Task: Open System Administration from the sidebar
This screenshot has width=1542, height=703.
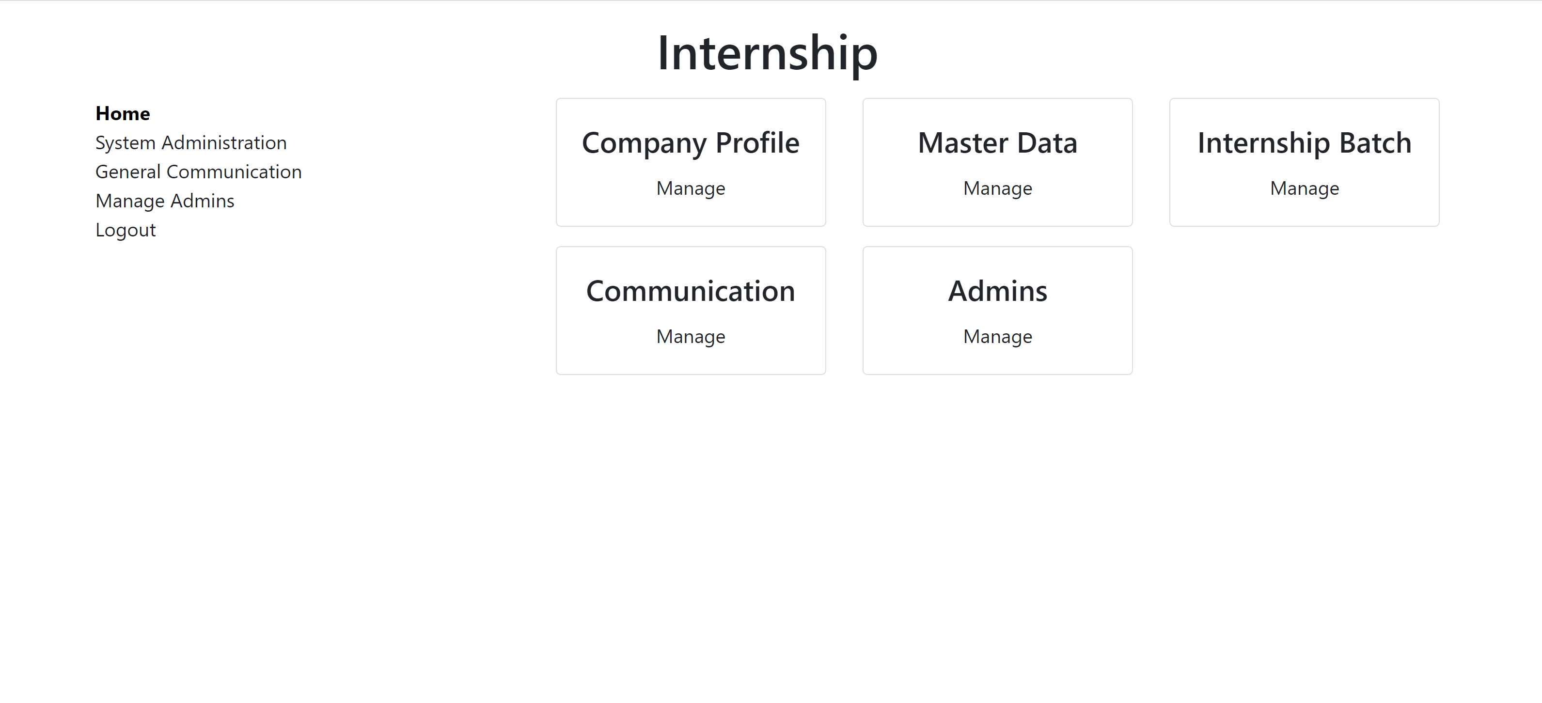Action: (x=191, y=143)
